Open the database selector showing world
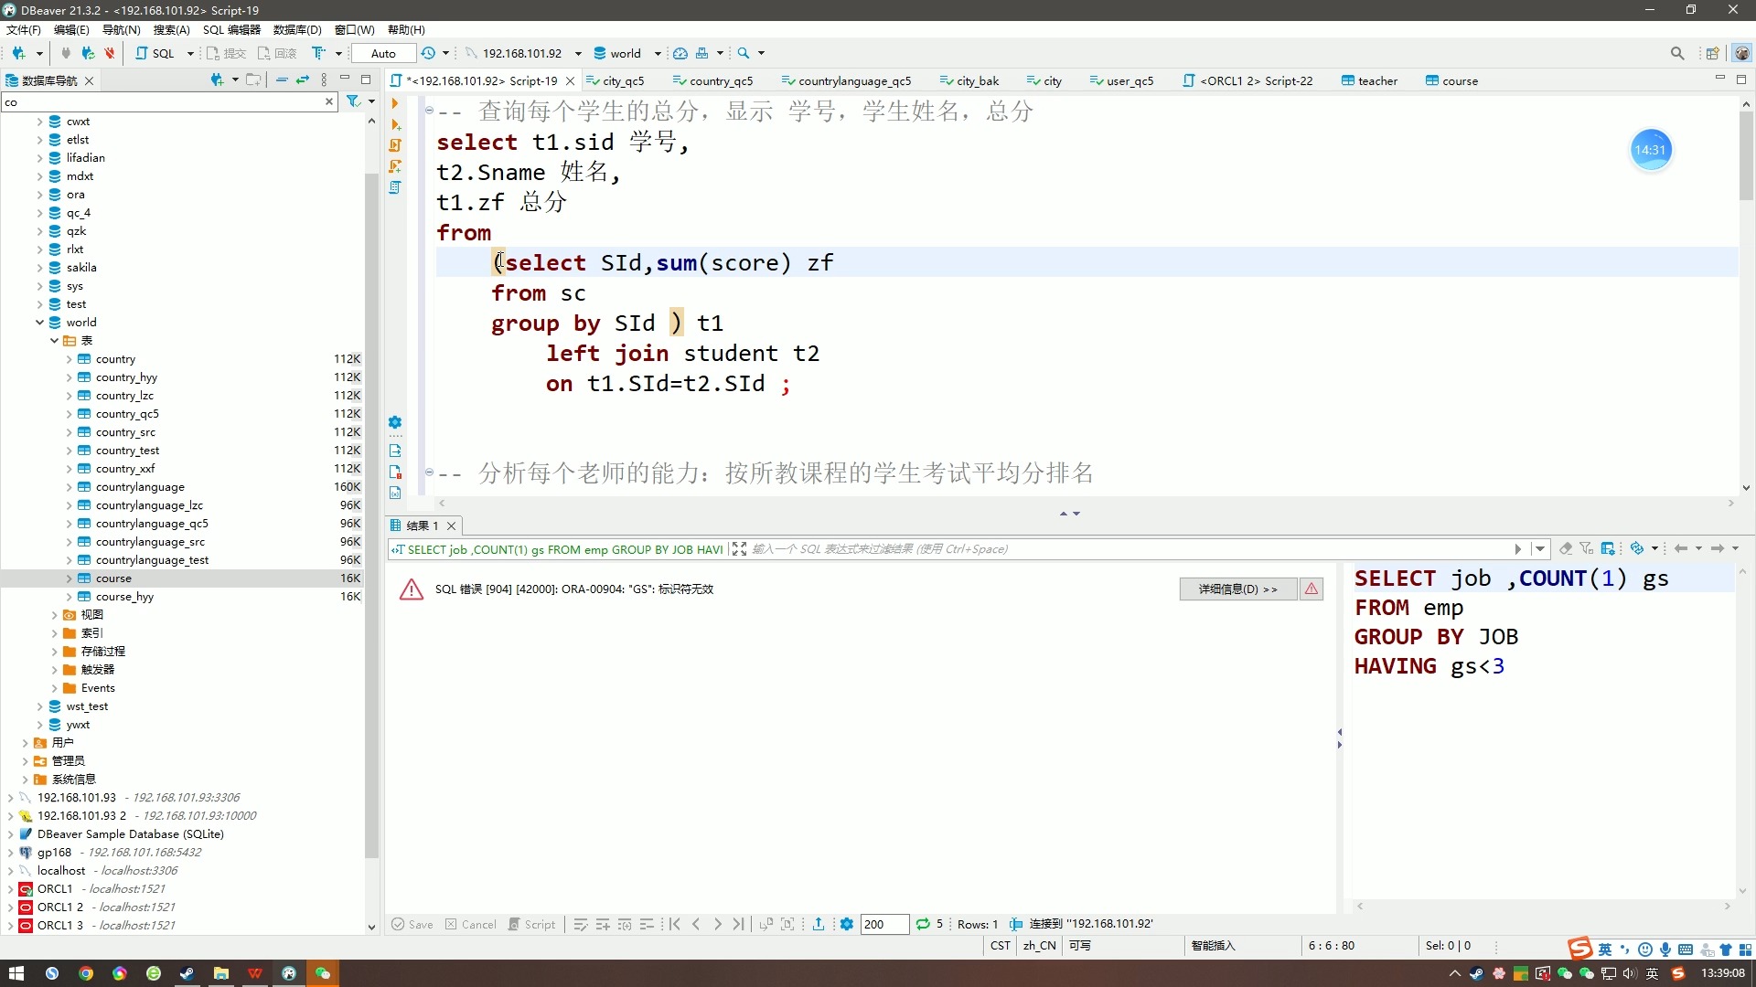The width and height of the screenshot is (1756, 987). [627, 53]
